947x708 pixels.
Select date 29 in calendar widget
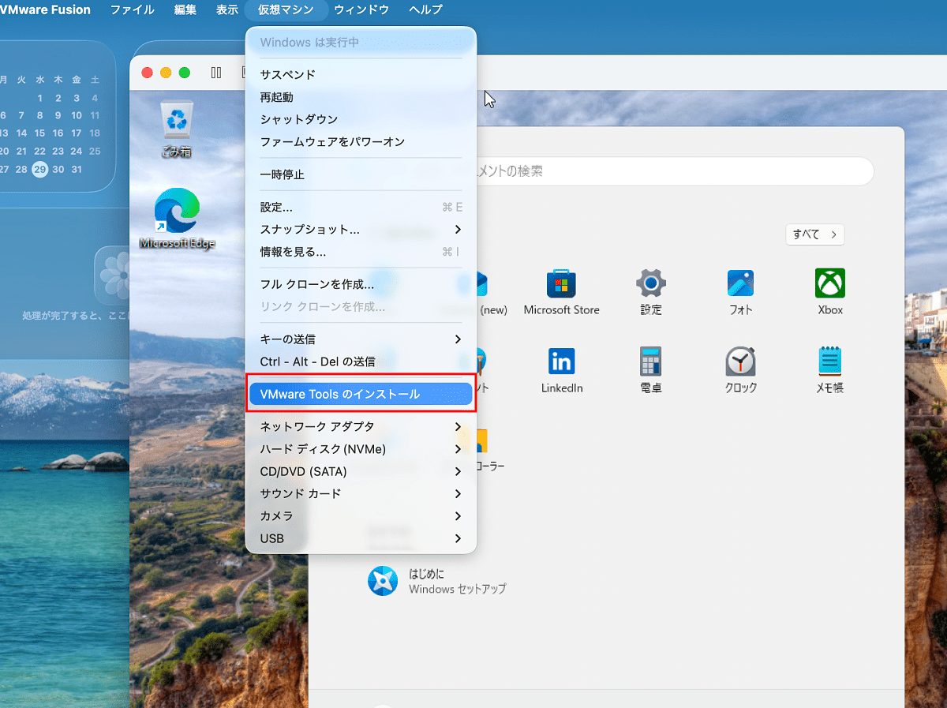39,169
